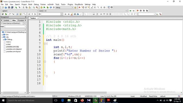Click the Build and run icon
Screen dimensions: 183x103
(x=47, y=7)
